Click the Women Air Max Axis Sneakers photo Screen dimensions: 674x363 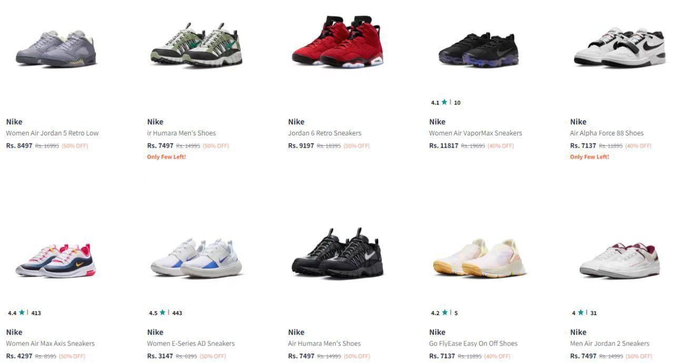click(56, 260)
